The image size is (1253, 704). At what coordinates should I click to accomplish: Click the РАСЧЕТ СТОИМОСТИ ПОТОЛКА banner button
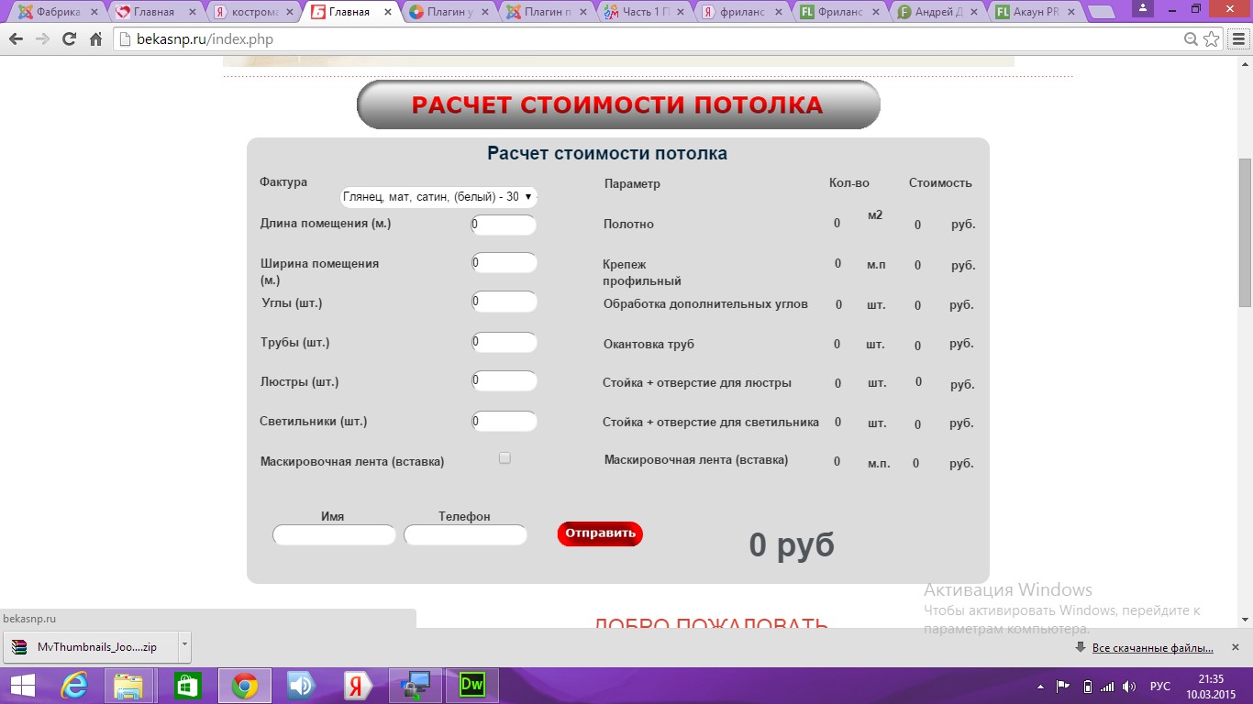click(618, 104)
